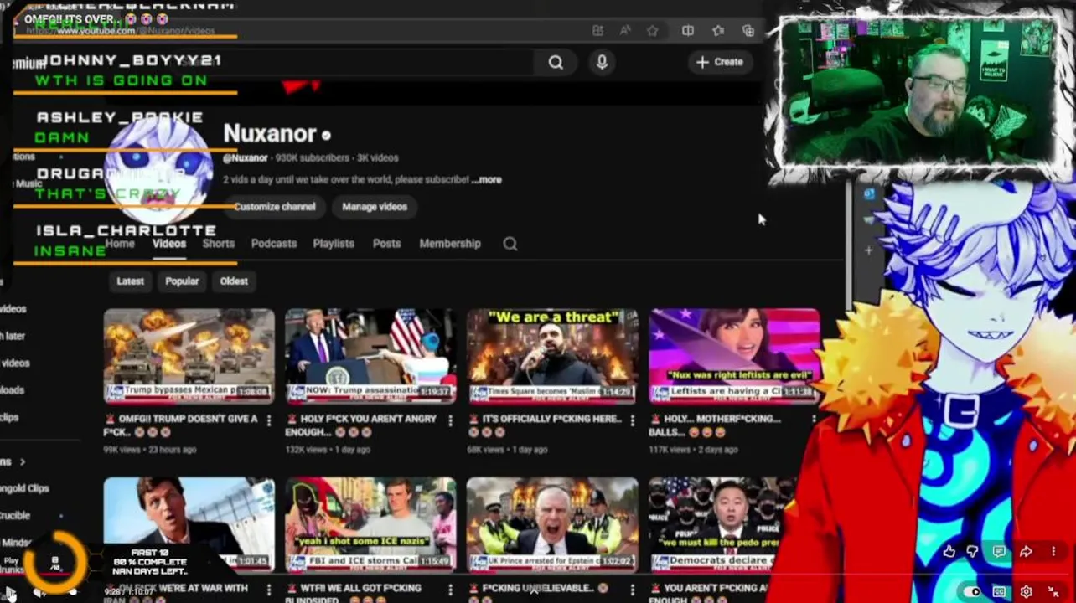1076x603 pixels.
Task: Open options for IT'S OFFICIALLY F*CKING HERE video
Action: point(632,420)
